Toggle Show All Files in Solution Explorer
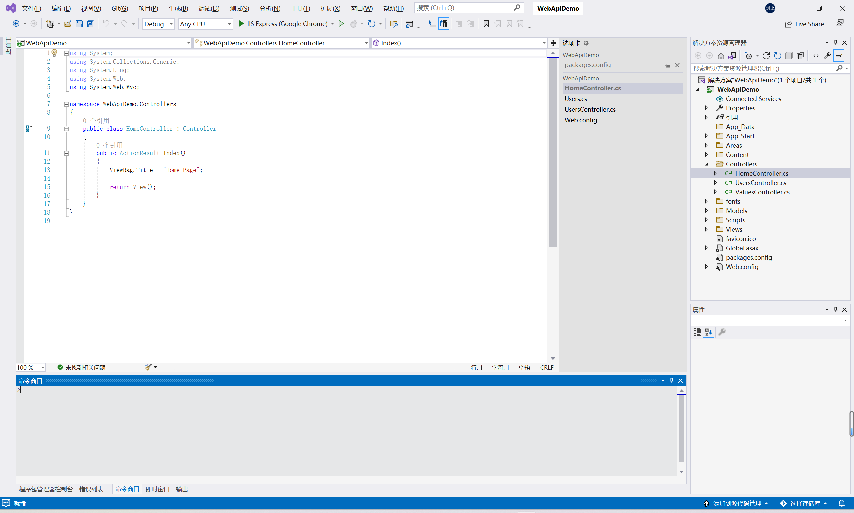854x513 pixels. 800,56
